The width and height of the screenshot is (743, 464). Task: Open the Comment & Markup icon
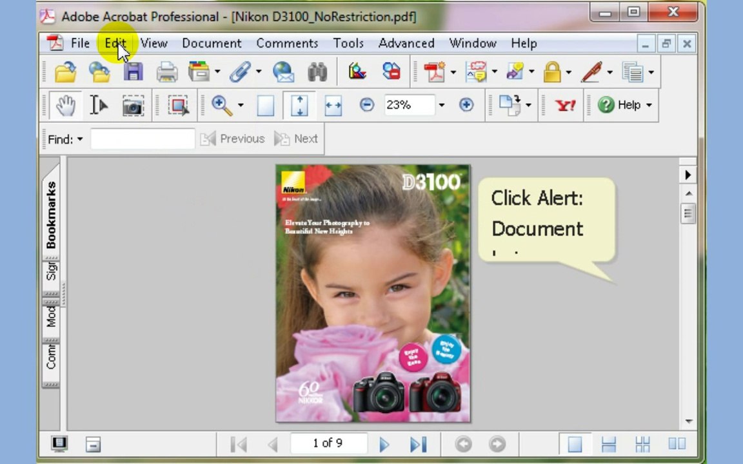(x=477, y=72)
